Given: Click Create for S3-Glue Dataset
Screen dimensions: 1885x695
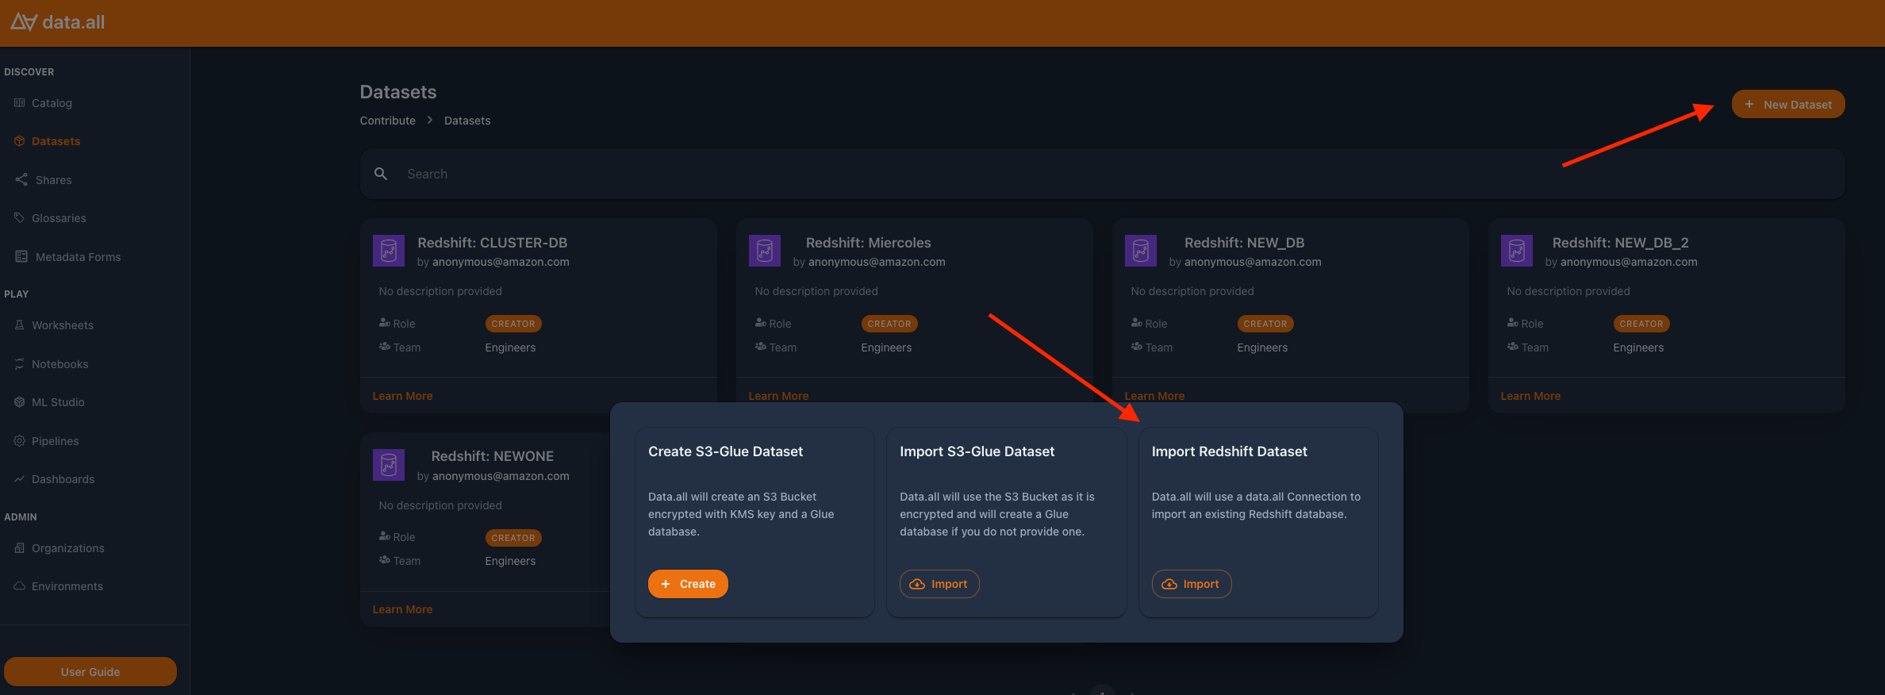Looking at the screenshot, I should (x=688, y=584).
